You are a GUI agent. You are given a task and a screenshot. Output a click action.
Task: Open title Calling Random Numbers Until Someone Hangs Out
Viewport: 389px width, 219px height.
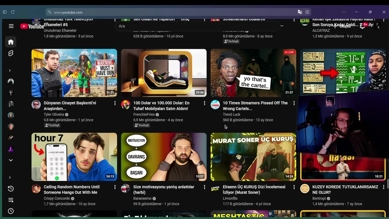[72, 189]
